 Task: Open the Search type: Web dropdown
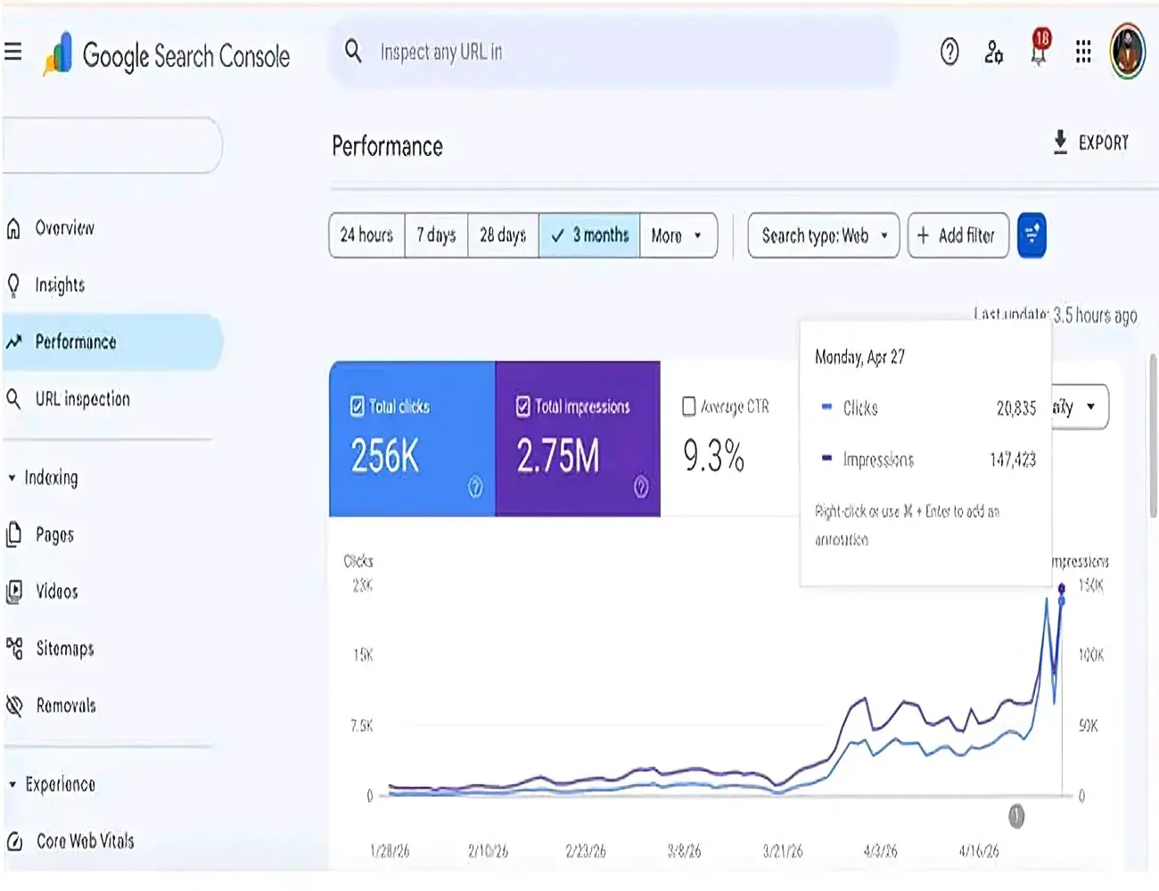tap(824, 235)
